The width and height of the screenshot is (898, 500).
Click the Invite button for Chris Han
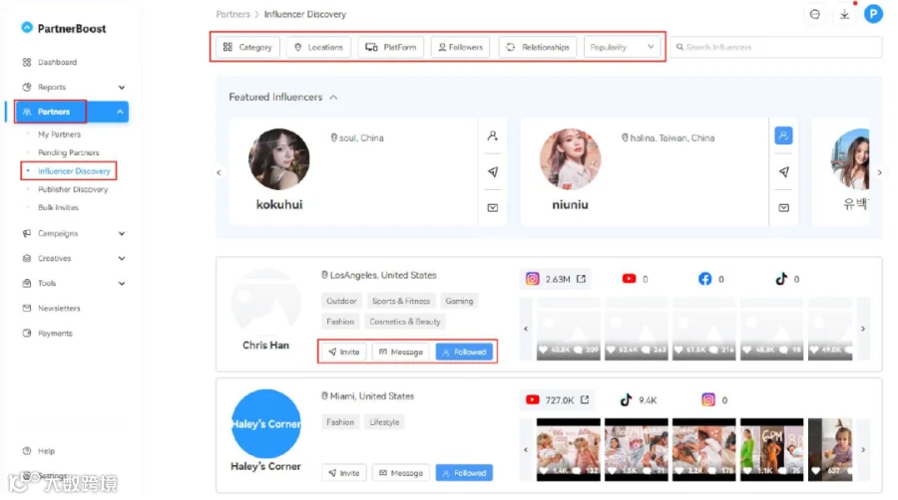point(343,352)
